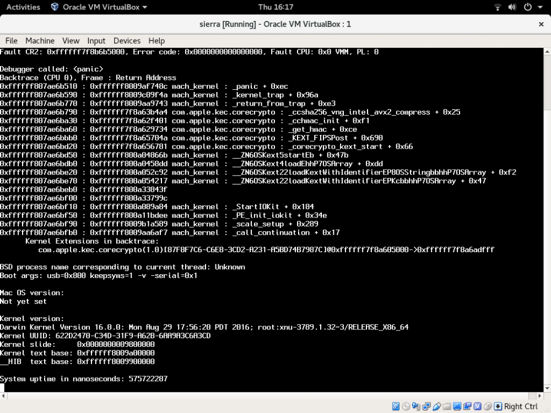
Task: Open the File menu
Action: click(11, 41)
